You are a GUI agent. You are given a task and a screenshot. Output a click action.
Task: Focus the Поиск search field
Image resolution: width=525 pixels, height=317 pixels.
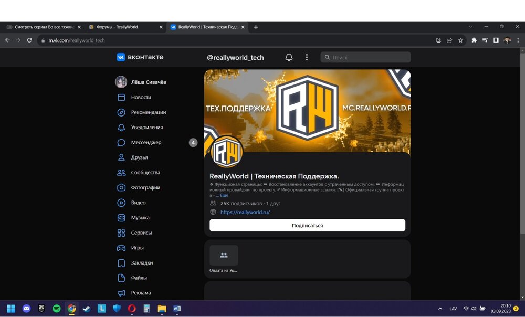point(365,57)
